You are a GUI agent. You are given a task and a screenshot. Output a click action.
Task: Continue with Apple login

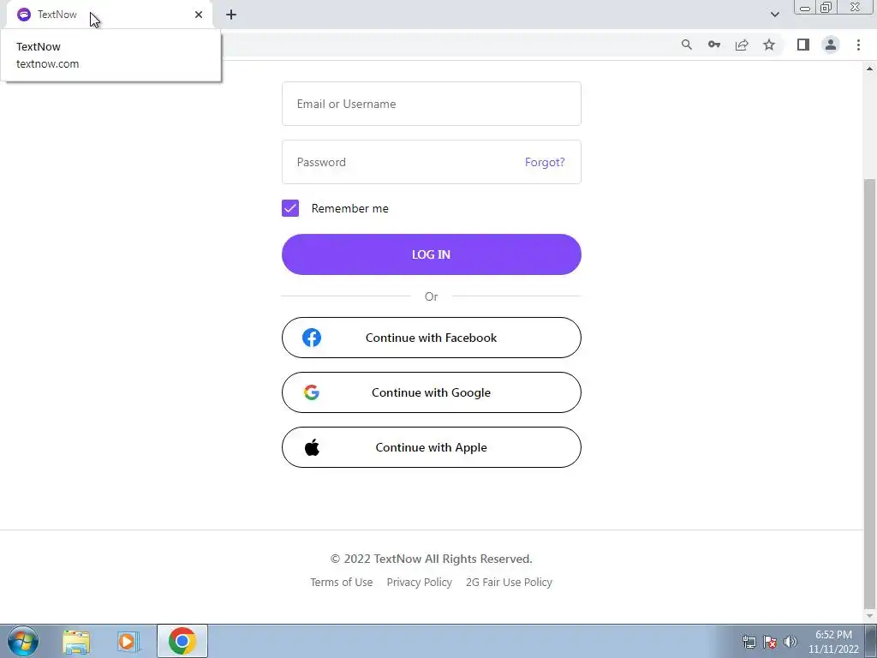coord(432,447)
